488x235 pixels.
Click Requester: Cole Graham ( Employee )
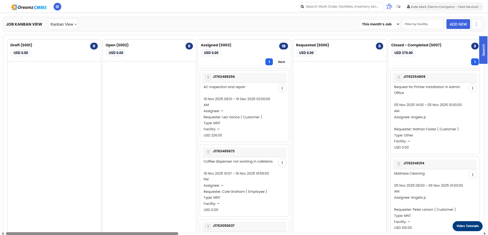tap(235, 192)
